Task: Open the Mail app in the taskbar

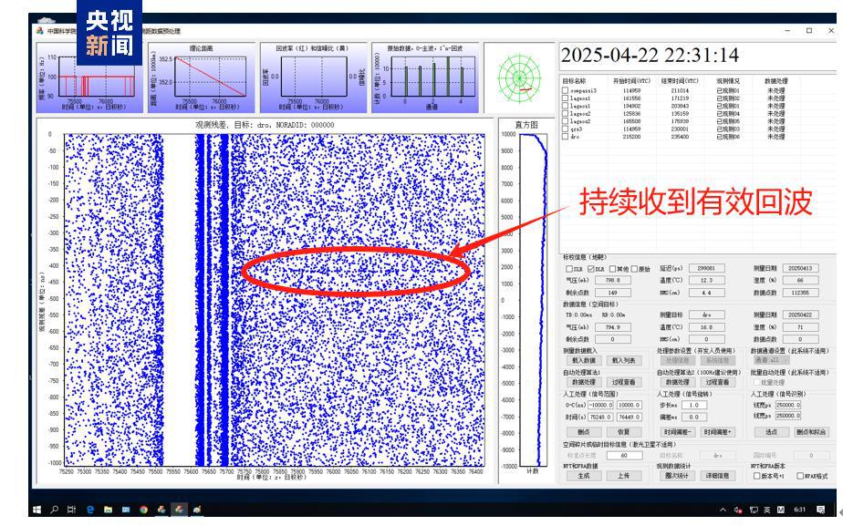Action: coord(126,509)
